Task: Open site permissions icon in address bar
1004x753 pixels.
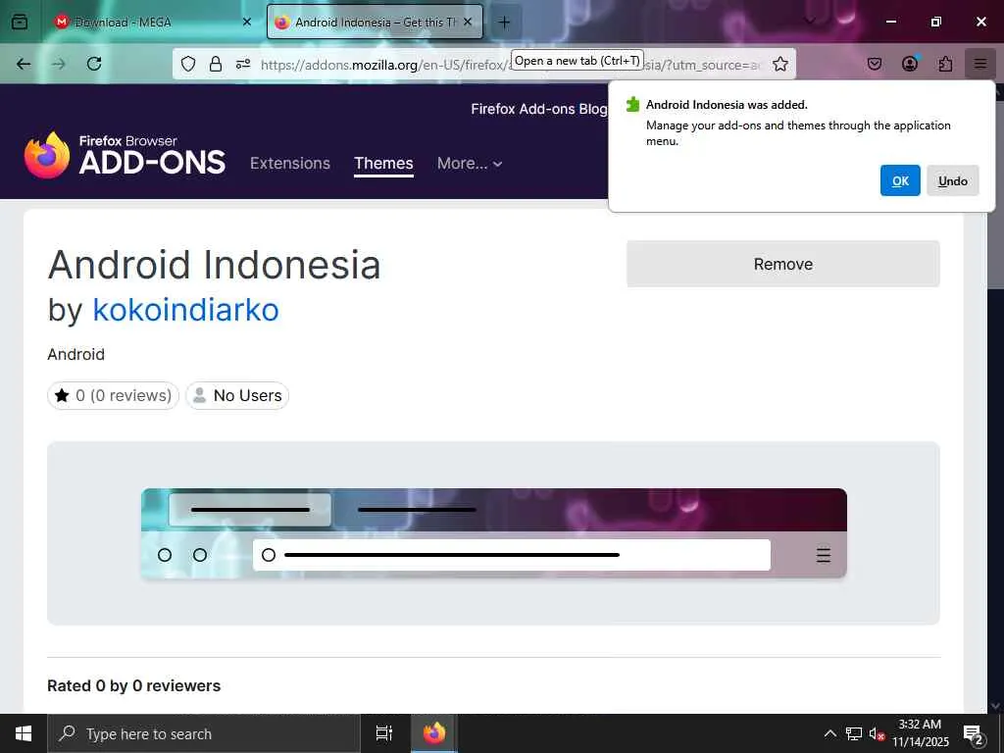Action: point(243,64)
